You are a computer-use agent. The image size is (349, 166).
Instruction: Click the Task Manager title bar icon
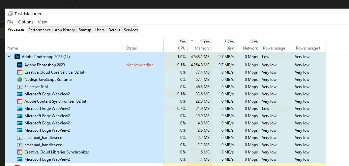click(x=10, y=14)
